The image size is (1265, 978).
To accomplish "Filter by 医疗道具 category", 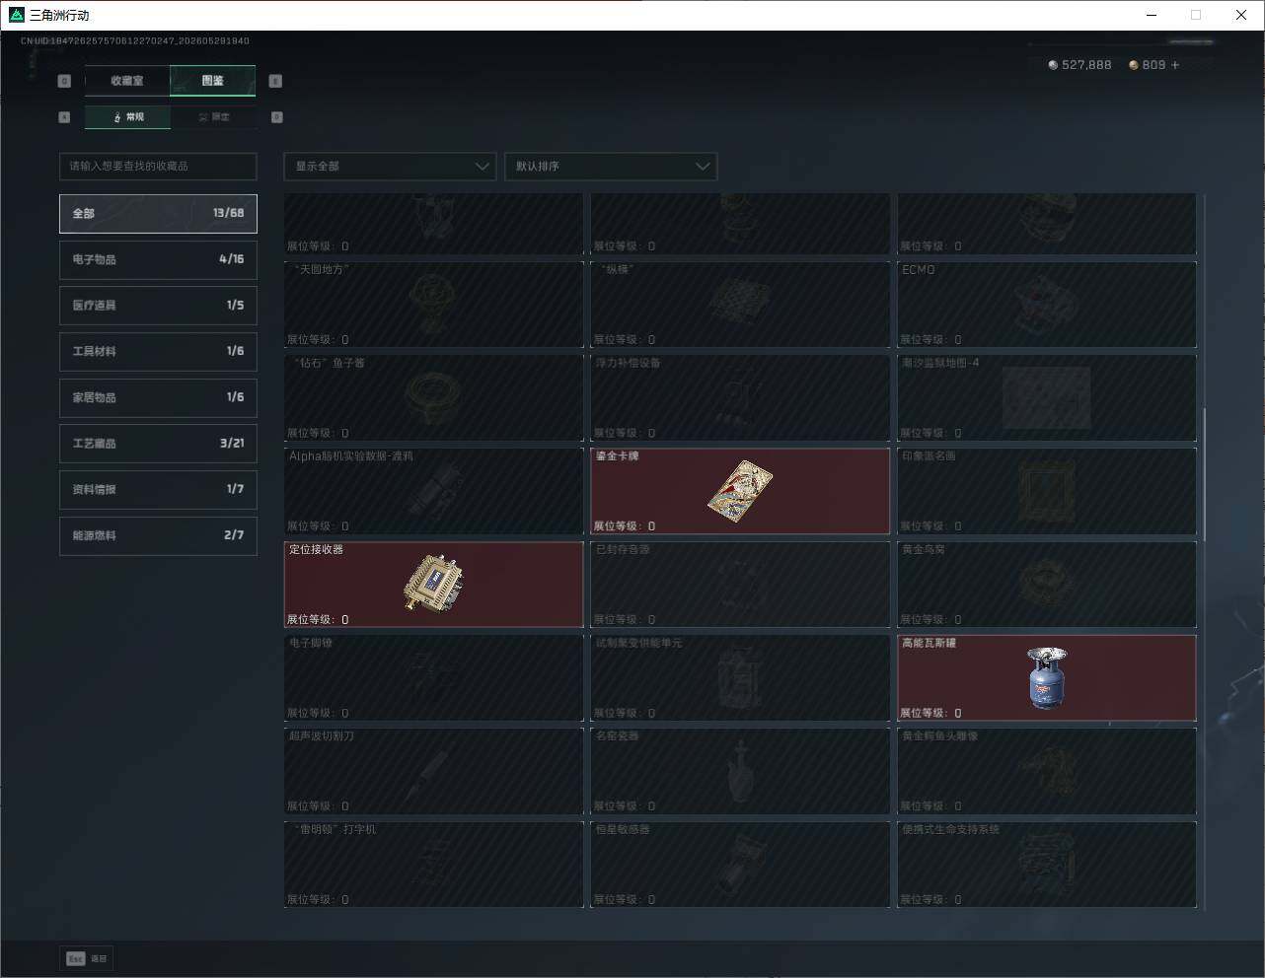I will 158,306.
